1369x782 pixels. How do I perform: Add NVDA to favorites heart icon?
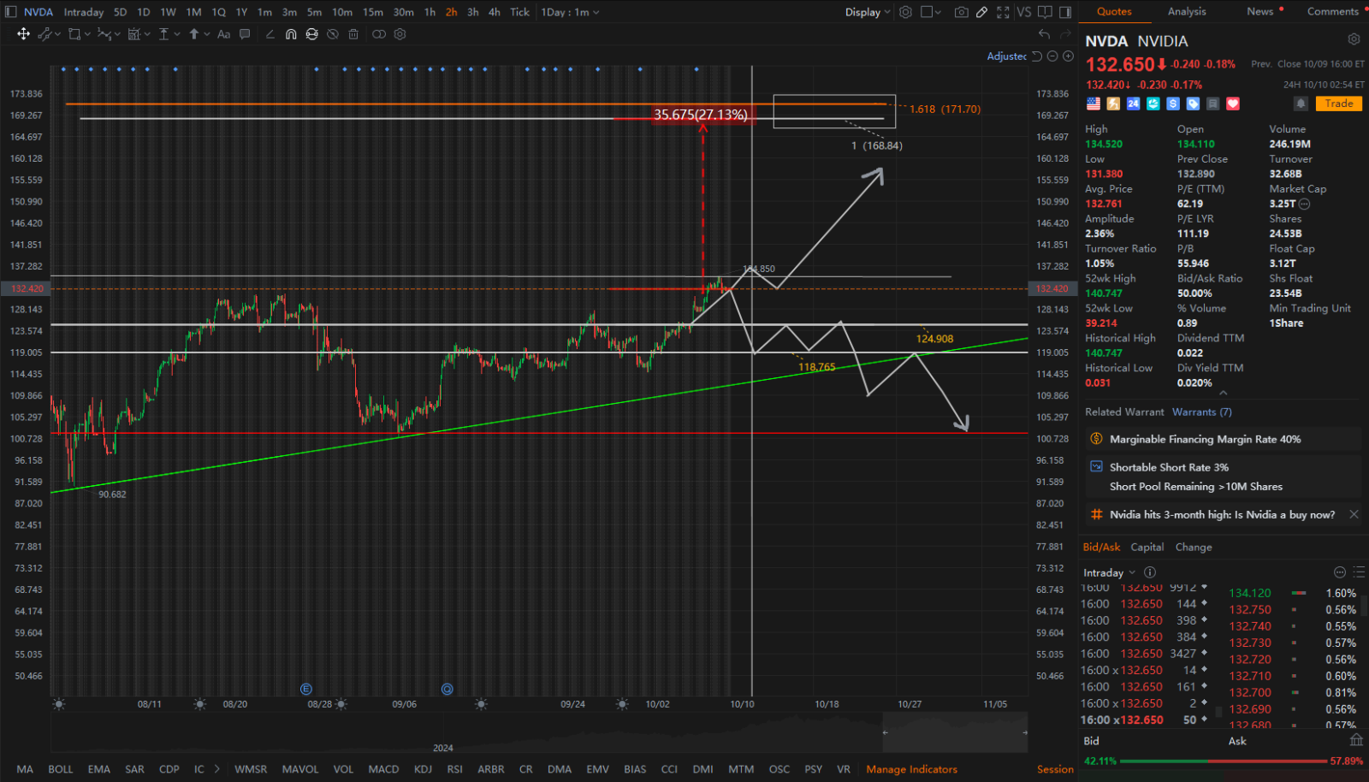click(x=1233, y=104)
